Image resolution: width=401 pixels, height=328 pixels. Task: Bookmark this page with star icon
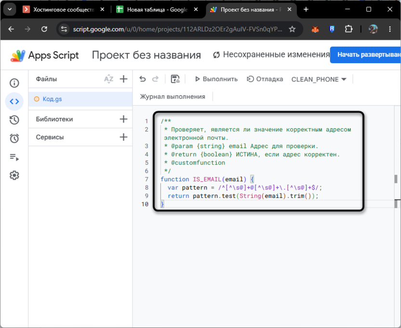coord(292,29)
